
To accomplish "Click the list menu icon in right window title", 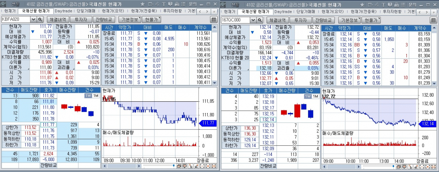I will tap(402, 4).
